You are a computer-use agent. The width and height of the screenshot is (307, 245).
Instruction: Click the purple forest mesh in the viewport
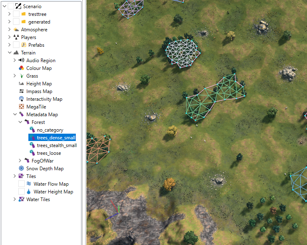(131, 9)
